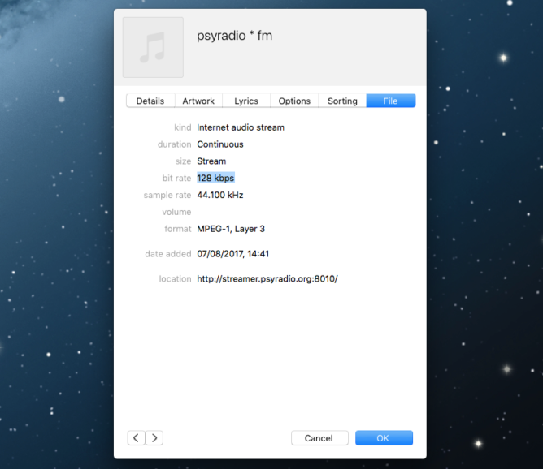This screenshot has height=469, width=543.
Task: Click the music note artwork placeholder
Action: (x=153, y=47)
